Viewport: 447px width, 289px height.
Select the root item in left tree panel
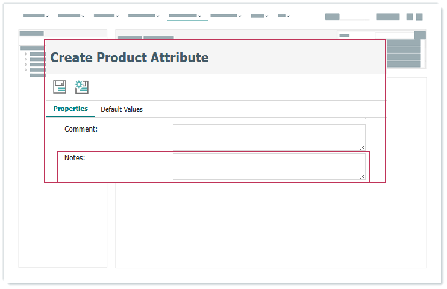pos(33,48)
